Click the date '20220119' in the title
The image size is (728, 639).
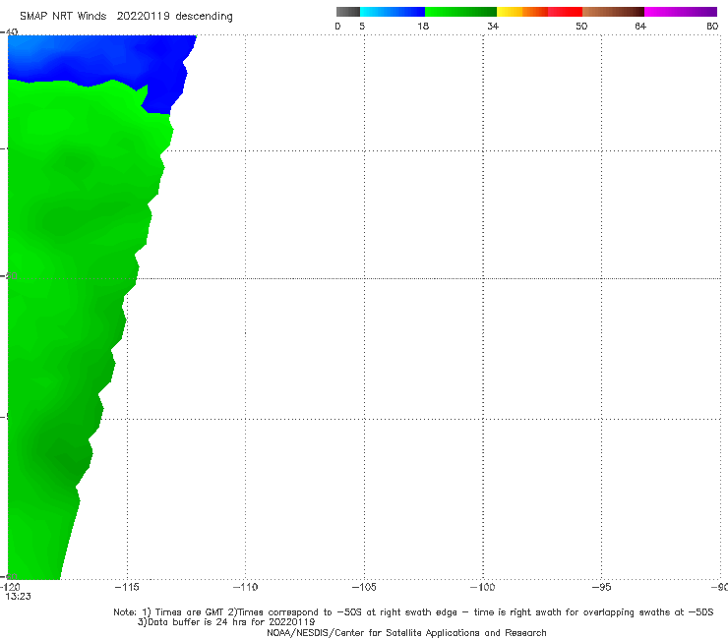pos(143,17)
